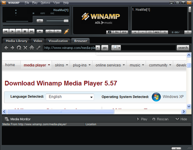Click the arrow button under the Winamp logo
The width and height of the screenshot is (193, 150).
coord(117,32)
